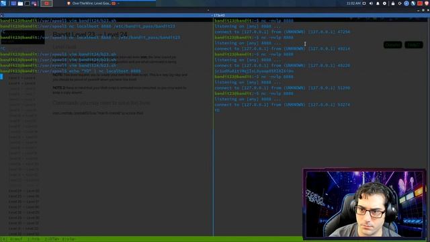Open the notifications bell in the tray

click(x=378, y=3)
